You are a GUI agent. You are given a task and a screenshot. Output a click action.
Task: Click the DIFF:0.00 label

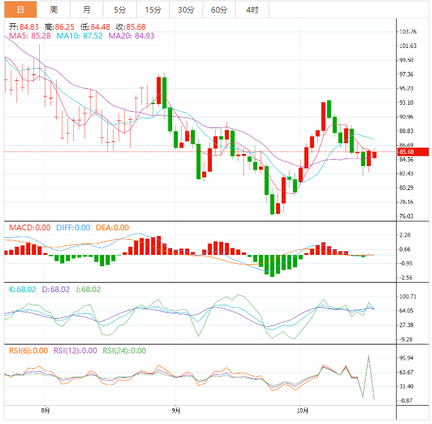73,228
